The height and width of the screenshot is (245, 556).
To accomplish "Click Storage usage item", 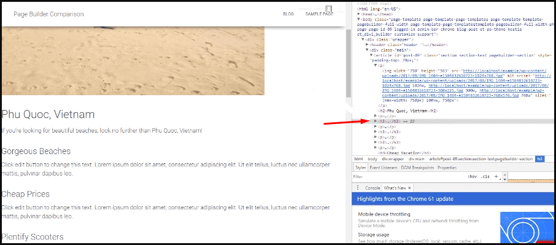I will tap(373, 235).
